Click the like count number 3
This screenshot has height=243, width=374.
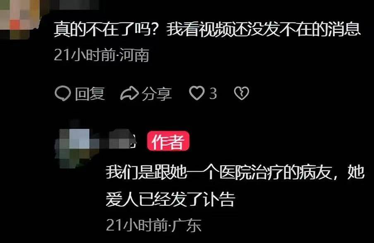(213, 93)
